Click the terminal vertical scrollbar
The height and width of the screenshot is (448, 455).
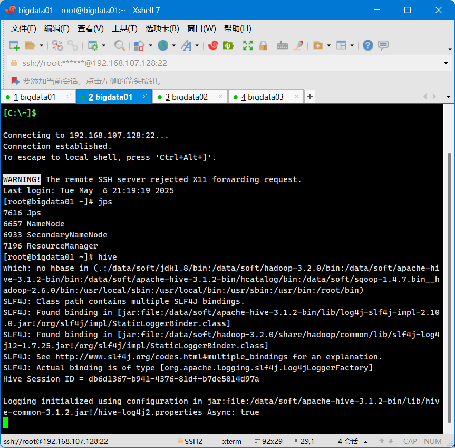pyautogui.click(x=449, y=288)
